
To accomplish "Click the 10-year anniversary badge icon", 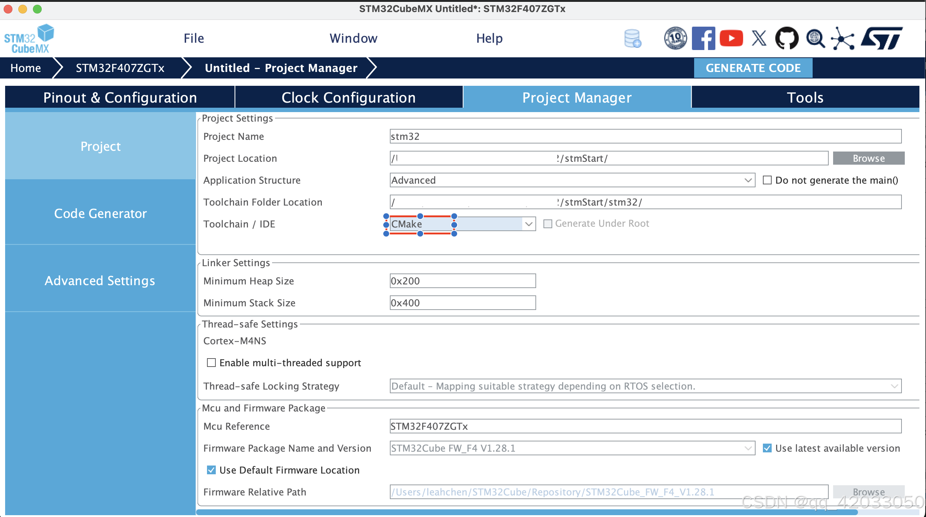I will [x=675, y=38].
